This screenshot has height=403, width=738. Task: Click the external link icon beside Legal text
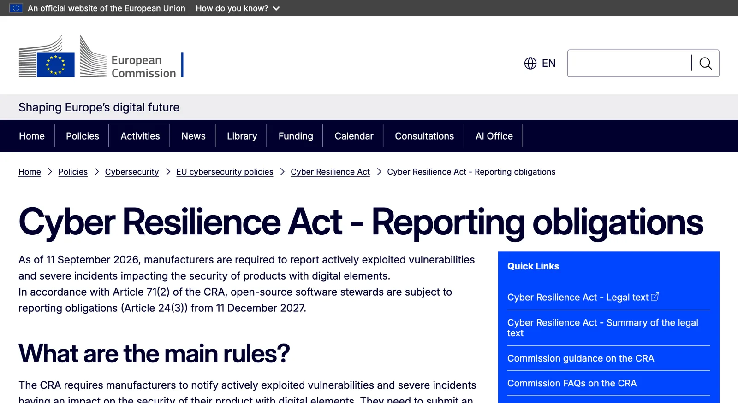655,297
